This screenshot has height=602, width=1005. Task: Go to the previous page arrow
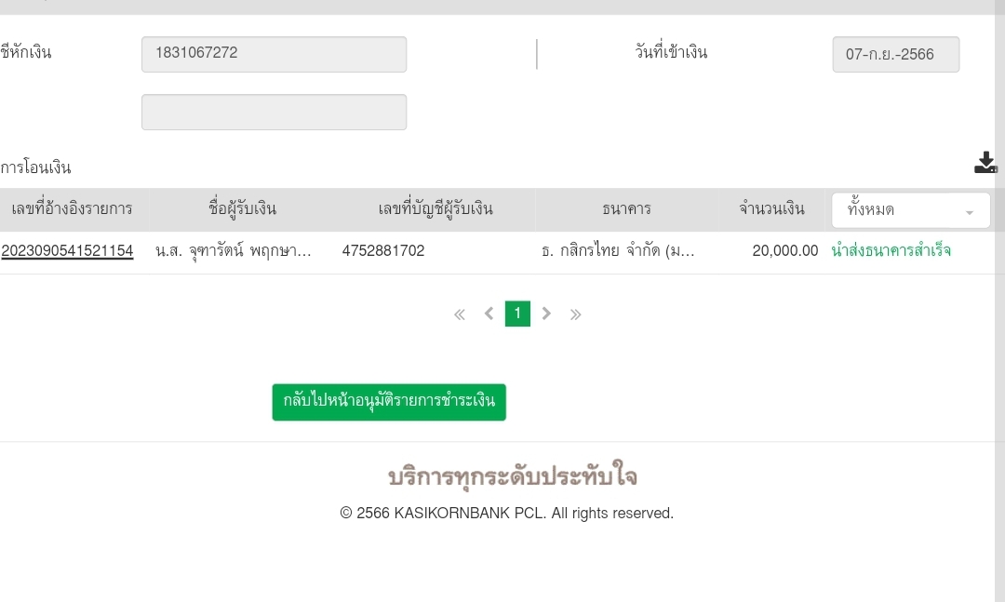coord(489,314)
